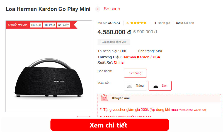Choose the 12 tháng warranty option
Image resolution: width=223 pixels, height=135 pixels.
135,73
